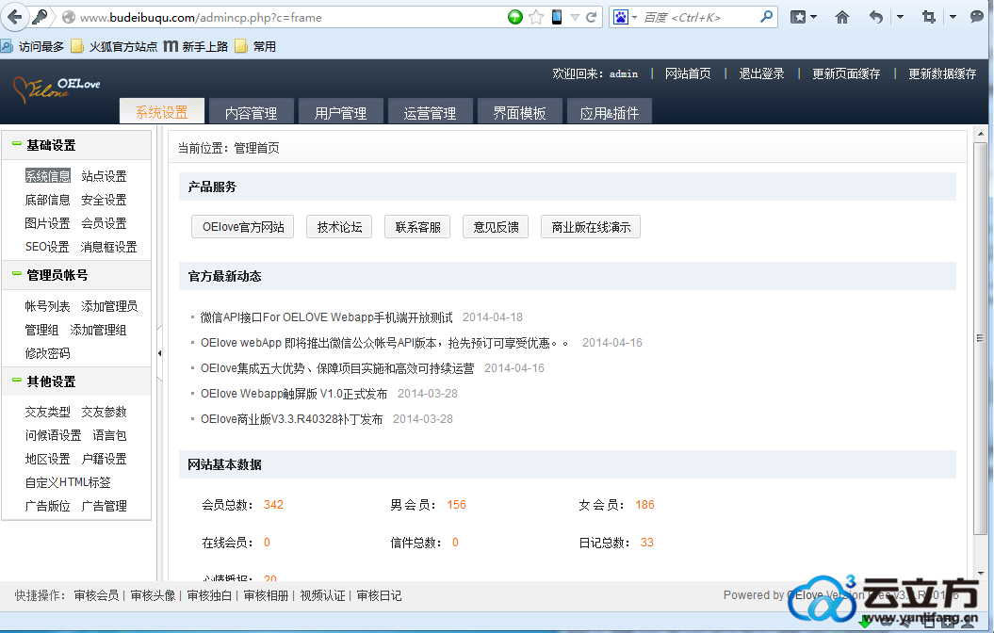Click the OELove logo
994x633 pixels.
point(57,90)
